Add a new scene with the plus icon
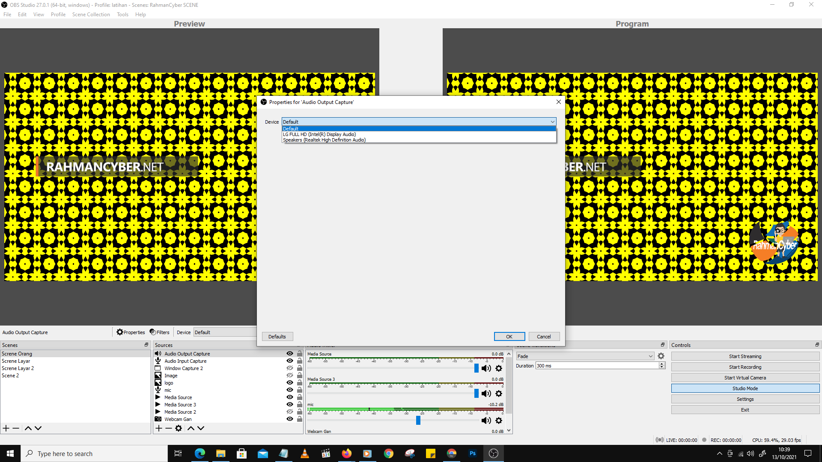Image resolution: width=822 pixels, height=462 pixels. pyautogui.click(x=6, y=428)
